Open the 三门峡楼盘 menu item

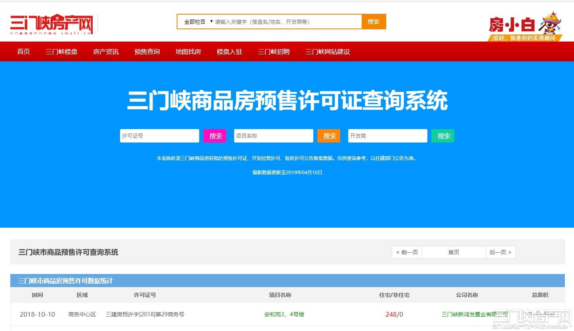pyautogui.click(x=61, y=51)
